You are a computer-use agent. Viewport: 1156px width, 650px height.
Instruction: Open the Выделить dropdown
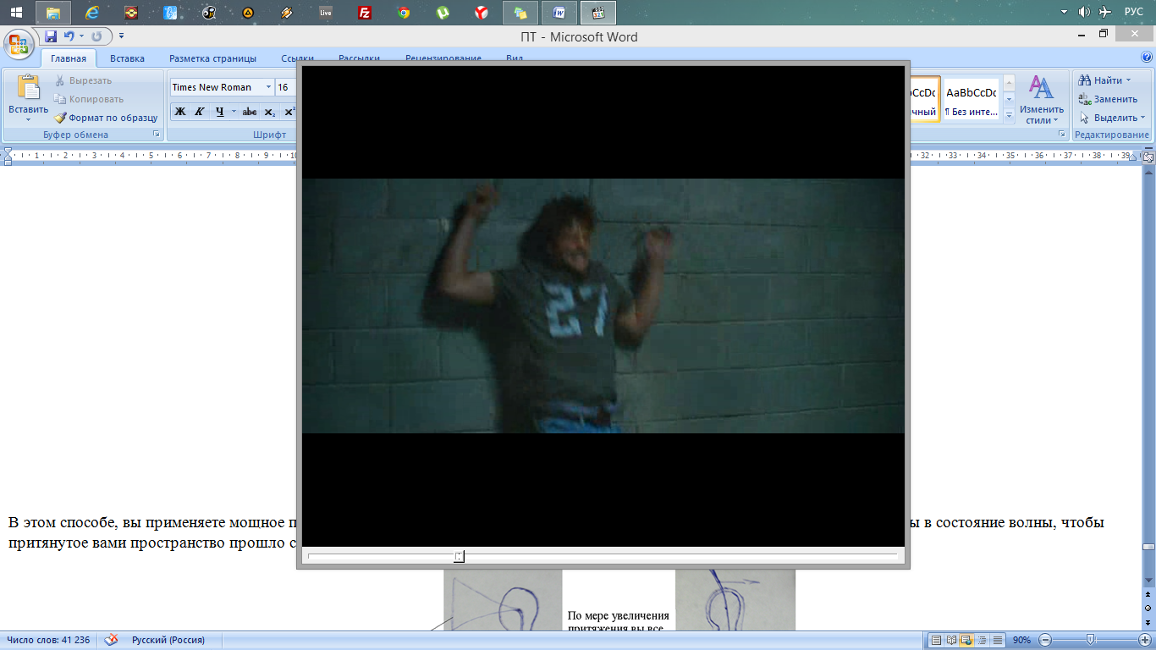[1113, 118]
